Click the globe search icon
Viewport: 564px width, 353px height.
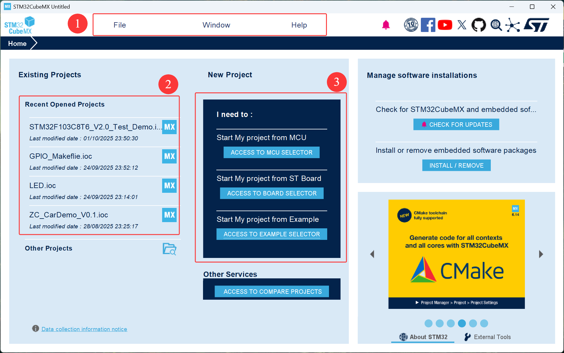[x=496, y=25]
